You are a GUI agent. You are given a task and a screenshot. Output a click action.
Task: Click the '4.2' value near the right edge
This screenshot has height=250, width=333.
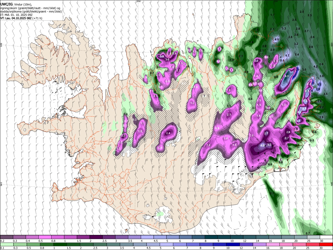[x=316, y=67]
